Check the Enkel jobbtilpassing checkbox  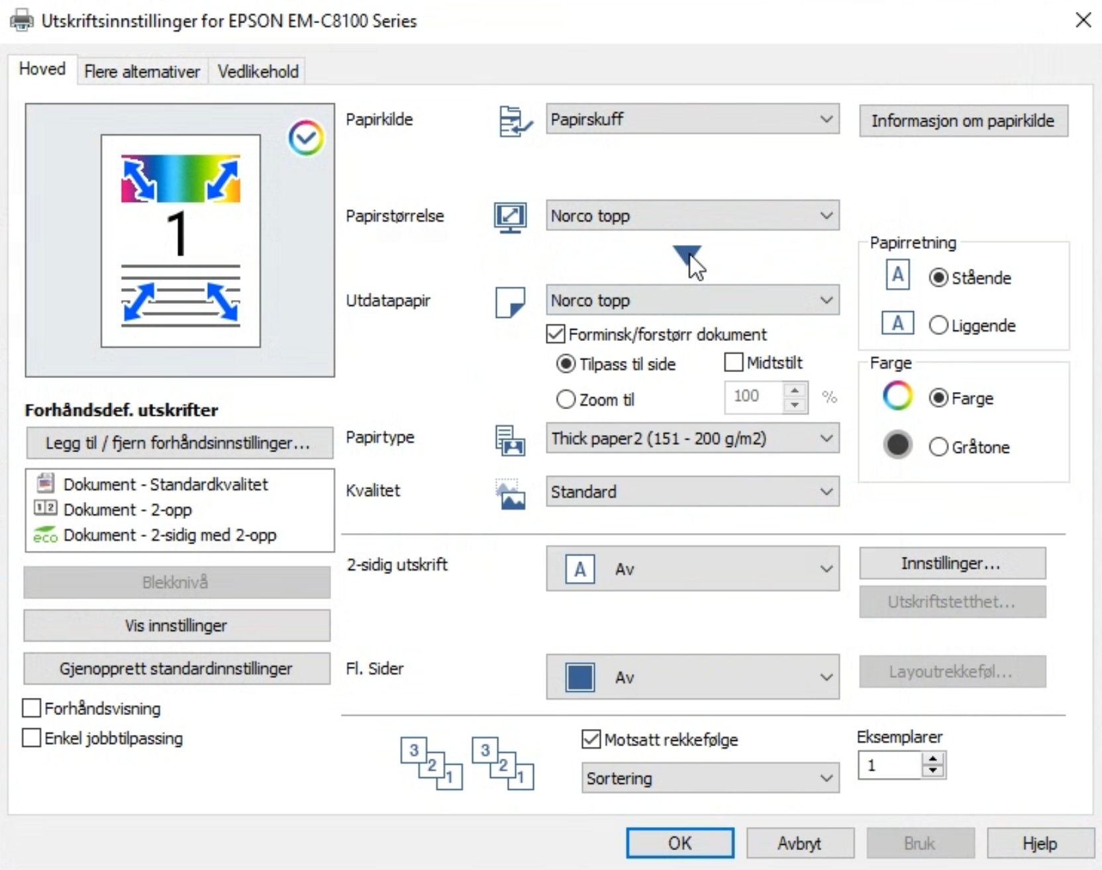(x=31, y=738)
